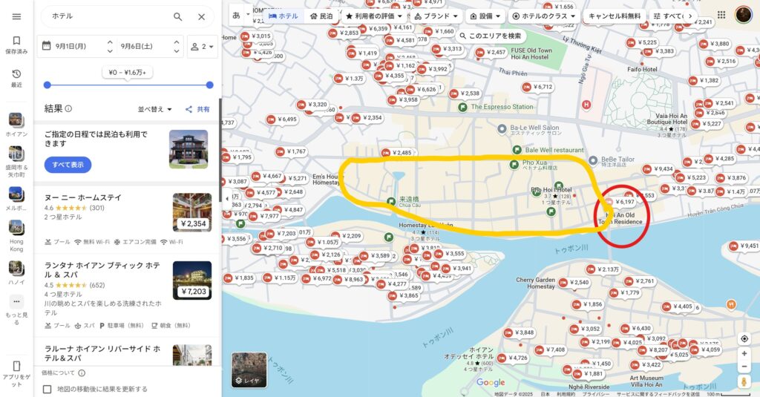Open the hamburger main menu
This screenshot has width=760, height=397.
[x=16, y=16]
